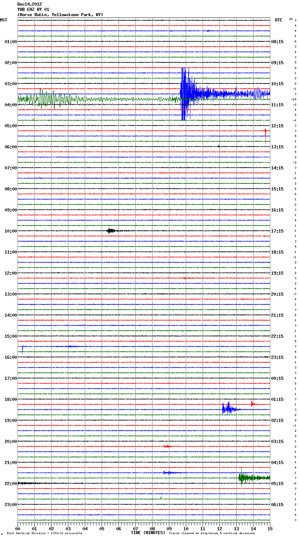Click the 00:15 UTC time label
The height and width of the screenshot is (538, 298).
coord(277,378)
